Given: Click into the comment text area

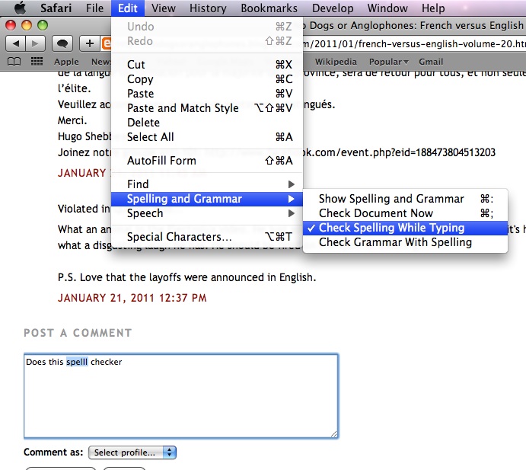Looking at the screenshot, I should [181, 396].
